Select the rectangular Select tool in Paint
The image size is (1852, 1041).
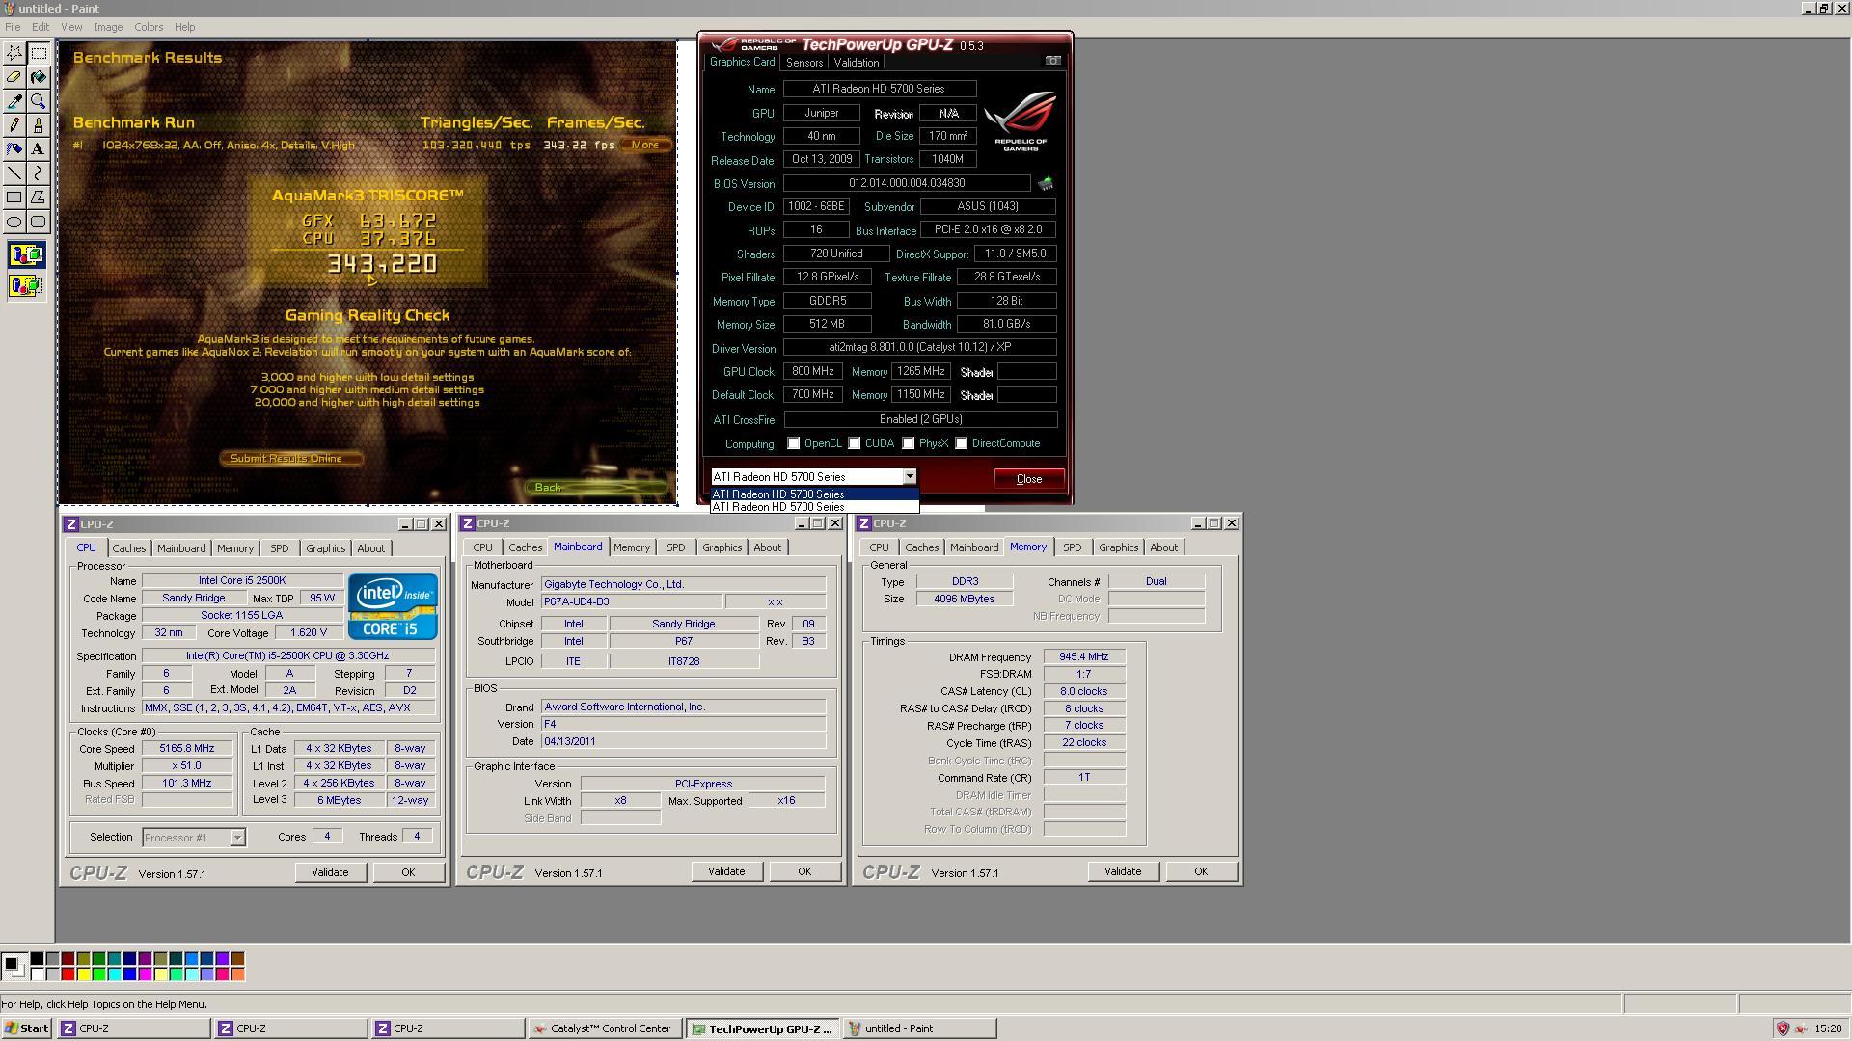tap(39, 53)
